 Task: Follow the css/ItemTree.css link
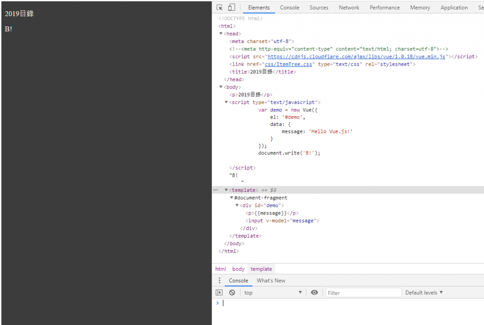coord(288,64)
